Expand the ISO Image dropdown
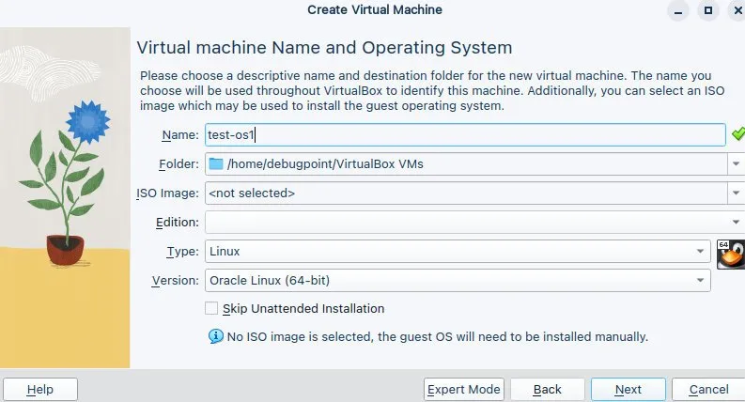 [x=736, y=193]
